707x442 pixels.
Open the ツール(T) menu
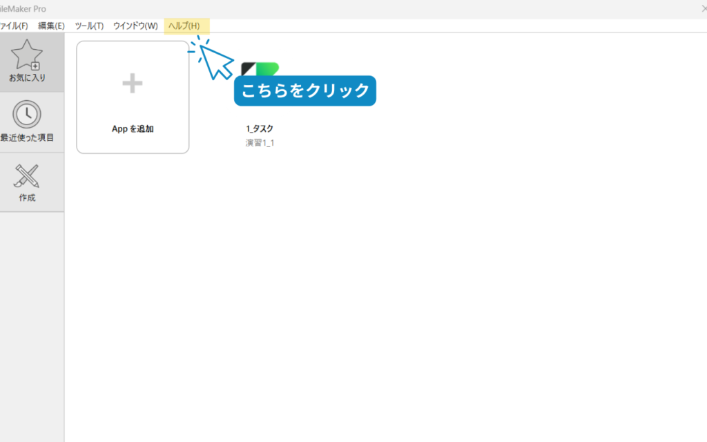pyautogui.click(x=89, y=26)
